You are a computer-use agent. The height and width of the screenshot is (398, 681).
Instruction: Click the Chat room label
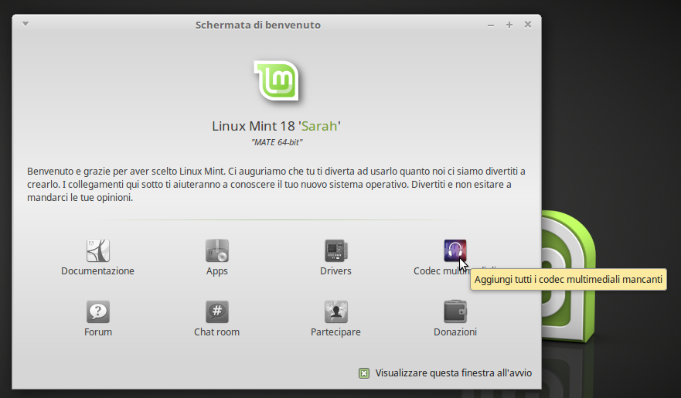[216, 332]
